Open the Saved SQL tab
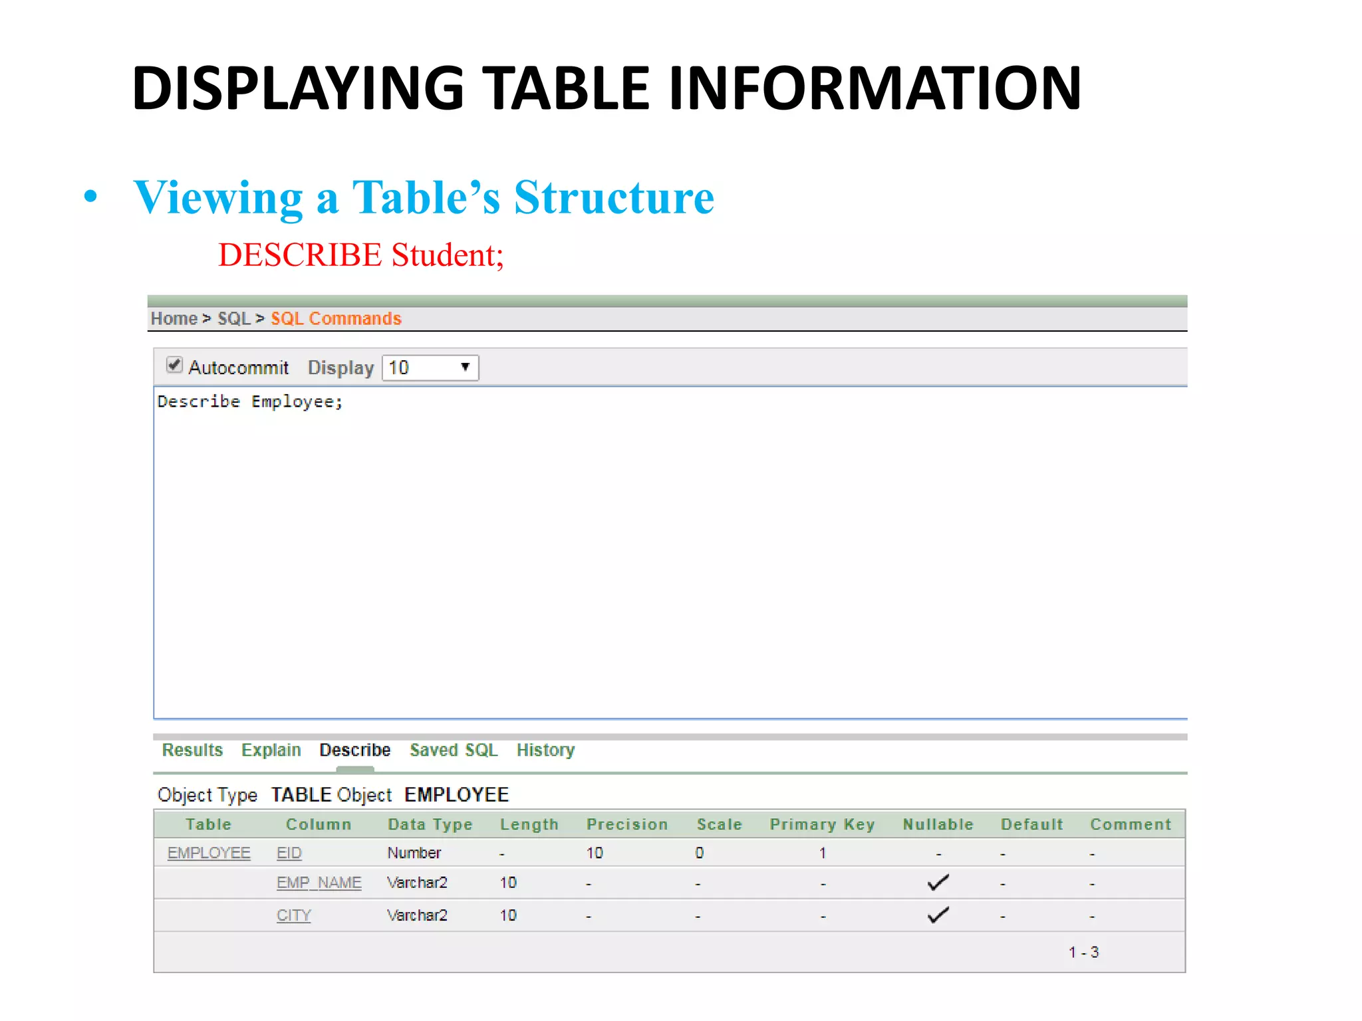 click(454, 750)
